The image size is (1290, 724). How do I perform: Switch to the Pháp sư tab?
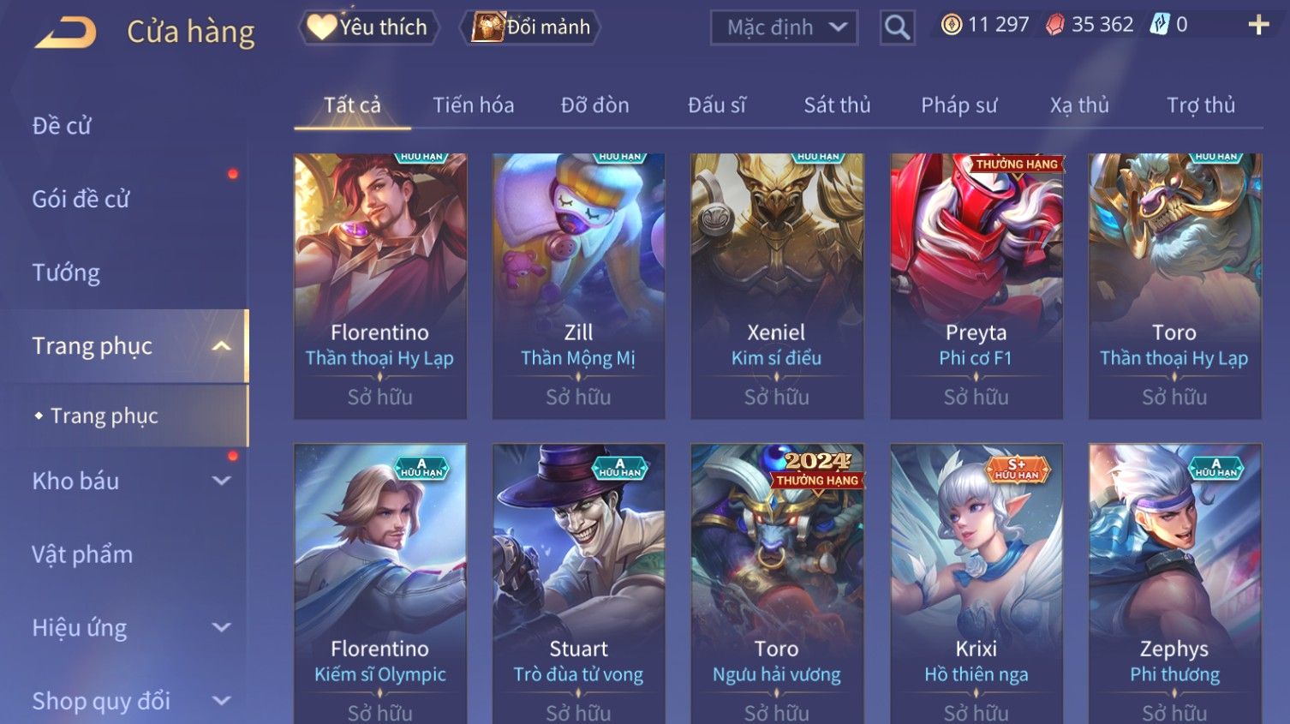(959, 105)
